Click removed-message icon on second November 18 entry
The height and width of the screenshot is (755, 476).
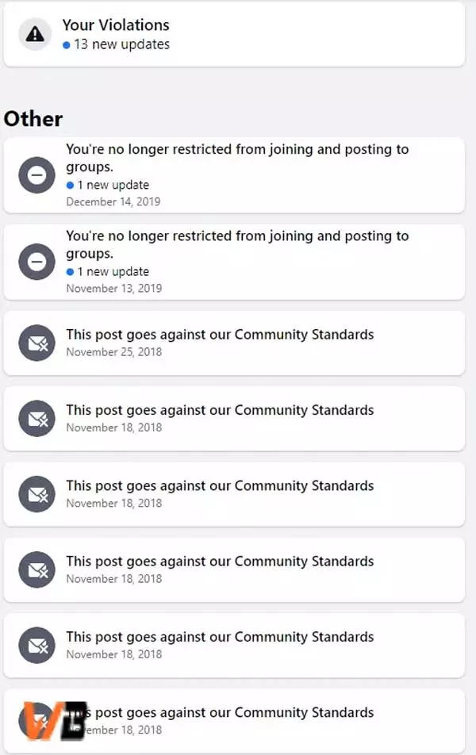pyautogui.click(x=36, y=494)
